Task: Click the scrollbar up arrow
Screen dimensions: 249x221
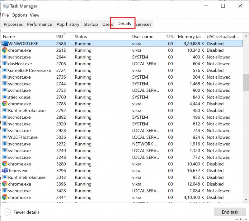Action: click(246, 36)
